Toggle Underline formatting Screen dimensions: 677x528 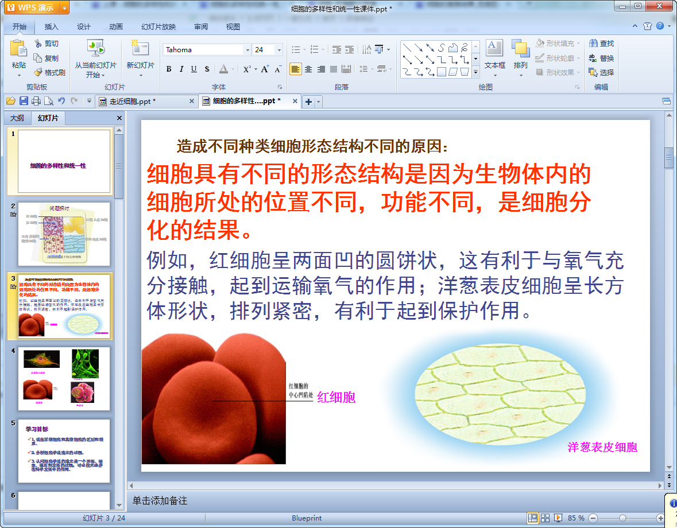[194, 69]
